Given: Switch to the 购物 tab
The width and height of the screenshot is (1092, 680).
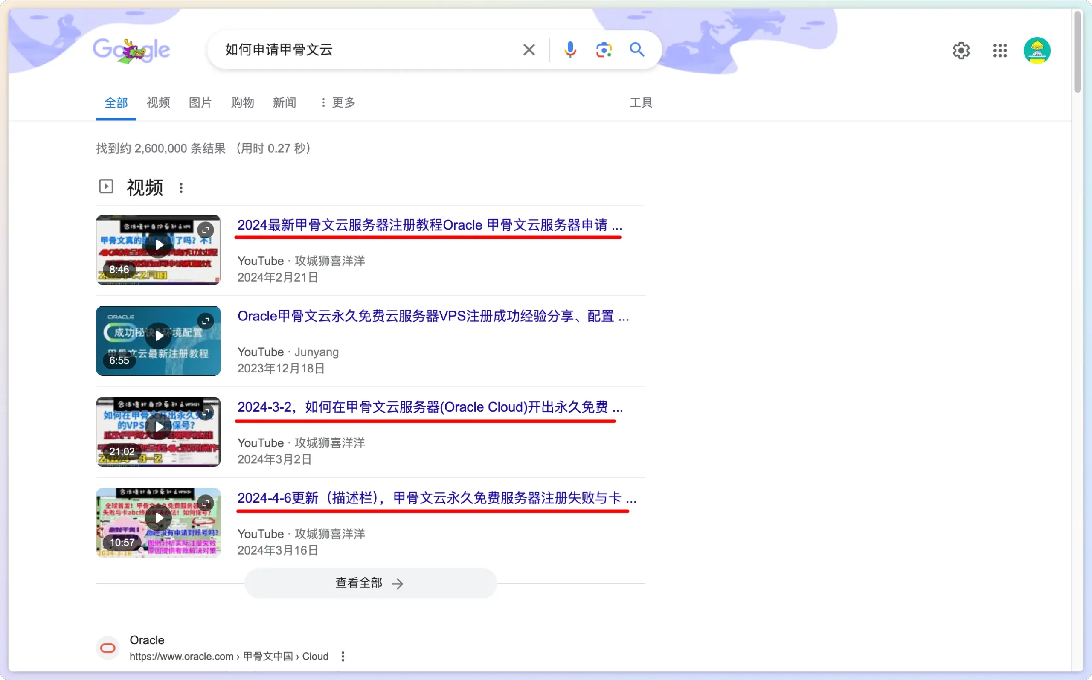Looking at the screenshot, I should tap(242, 102).
